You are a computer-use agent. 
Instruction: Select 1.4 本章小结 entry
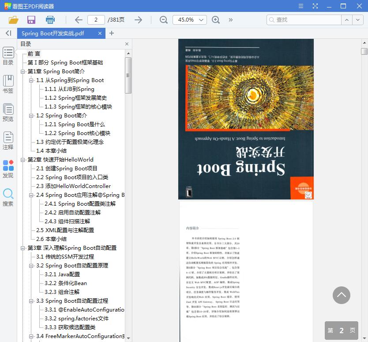[x=51, y=150]
